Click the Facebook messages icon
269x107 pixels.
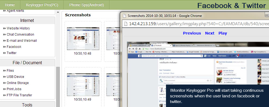(x=234, y=56)
